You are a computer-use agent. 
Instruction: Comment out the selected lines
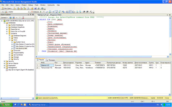pyautogui.click(x=77, y=12)
